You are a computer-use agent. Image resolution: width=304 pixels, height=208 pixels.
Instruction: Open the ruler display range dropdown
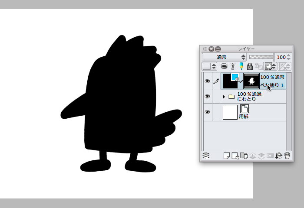click(x=284, y=66)
